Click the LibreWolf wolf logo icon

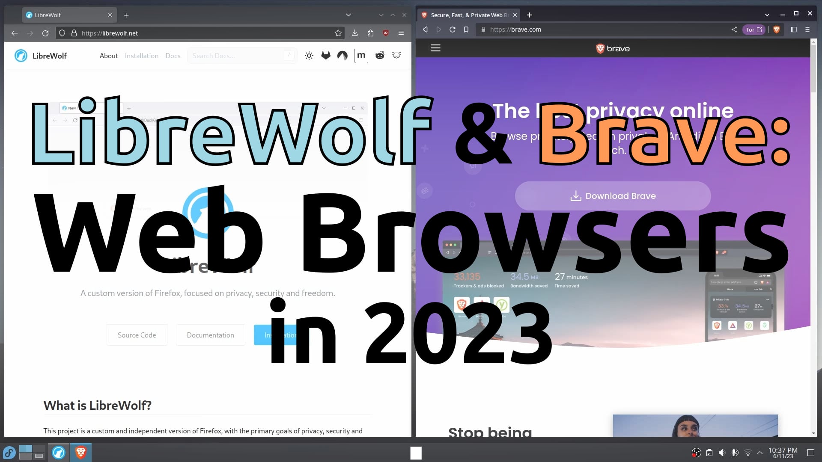coord(21,55)
